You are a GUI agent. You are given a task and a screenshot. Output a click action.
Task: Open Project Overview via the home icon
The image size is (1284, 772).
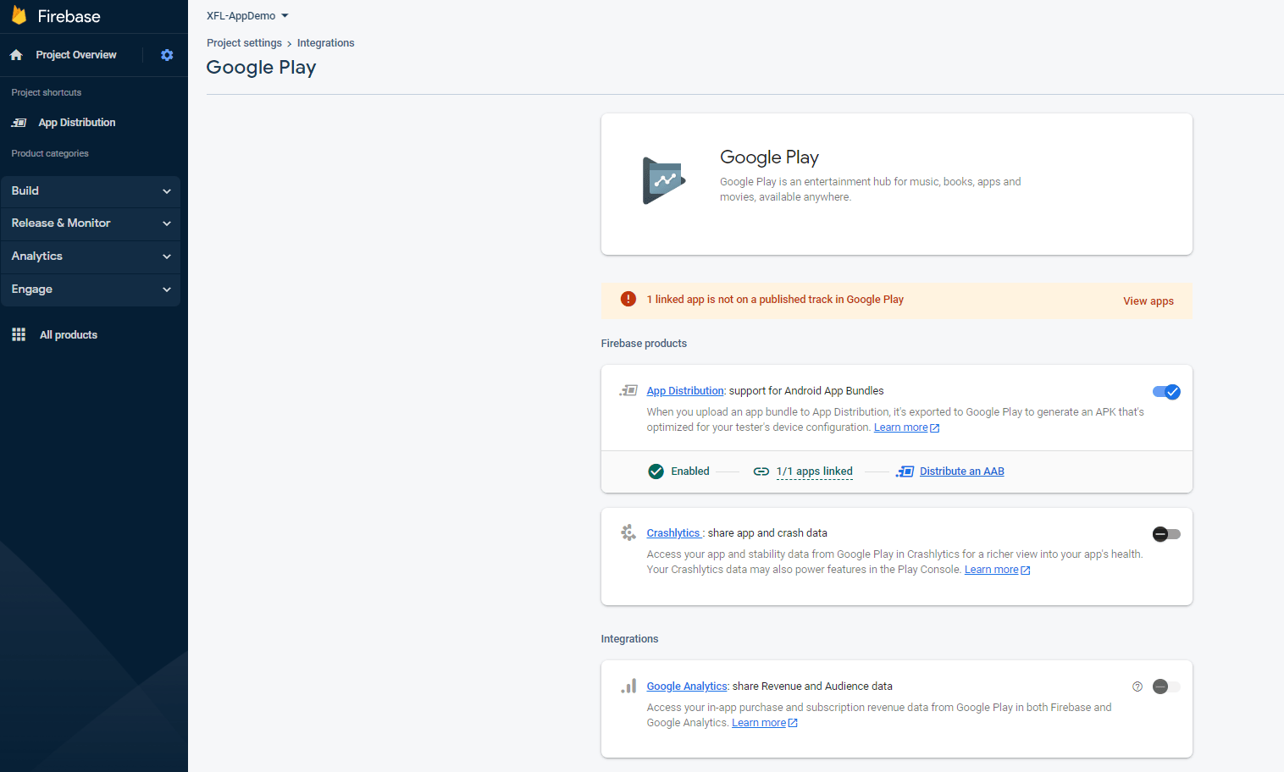click(16, 54)
